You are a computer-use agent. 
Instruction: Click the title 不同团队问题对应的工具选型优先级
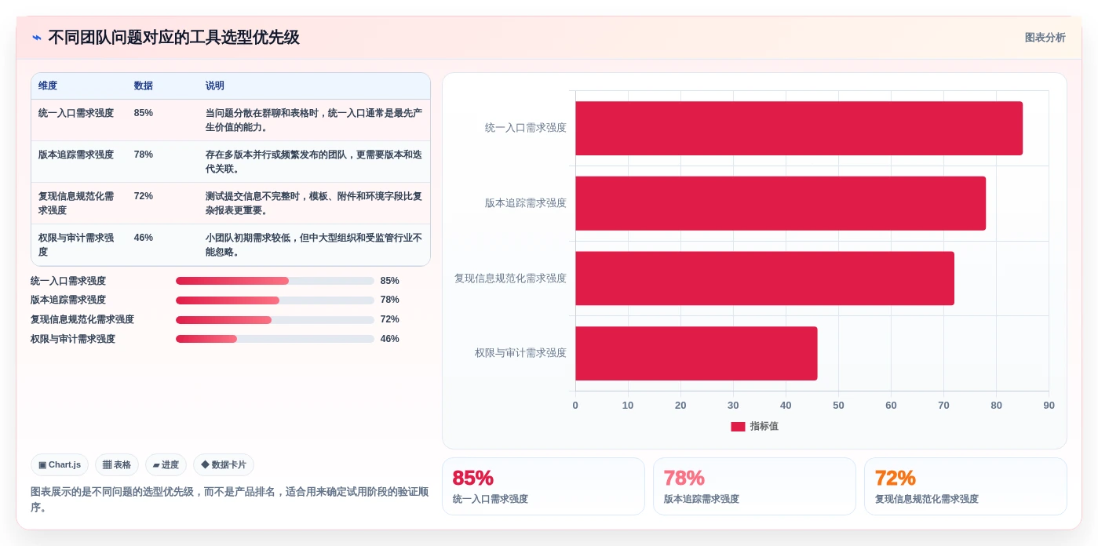[x=173, y=38]
